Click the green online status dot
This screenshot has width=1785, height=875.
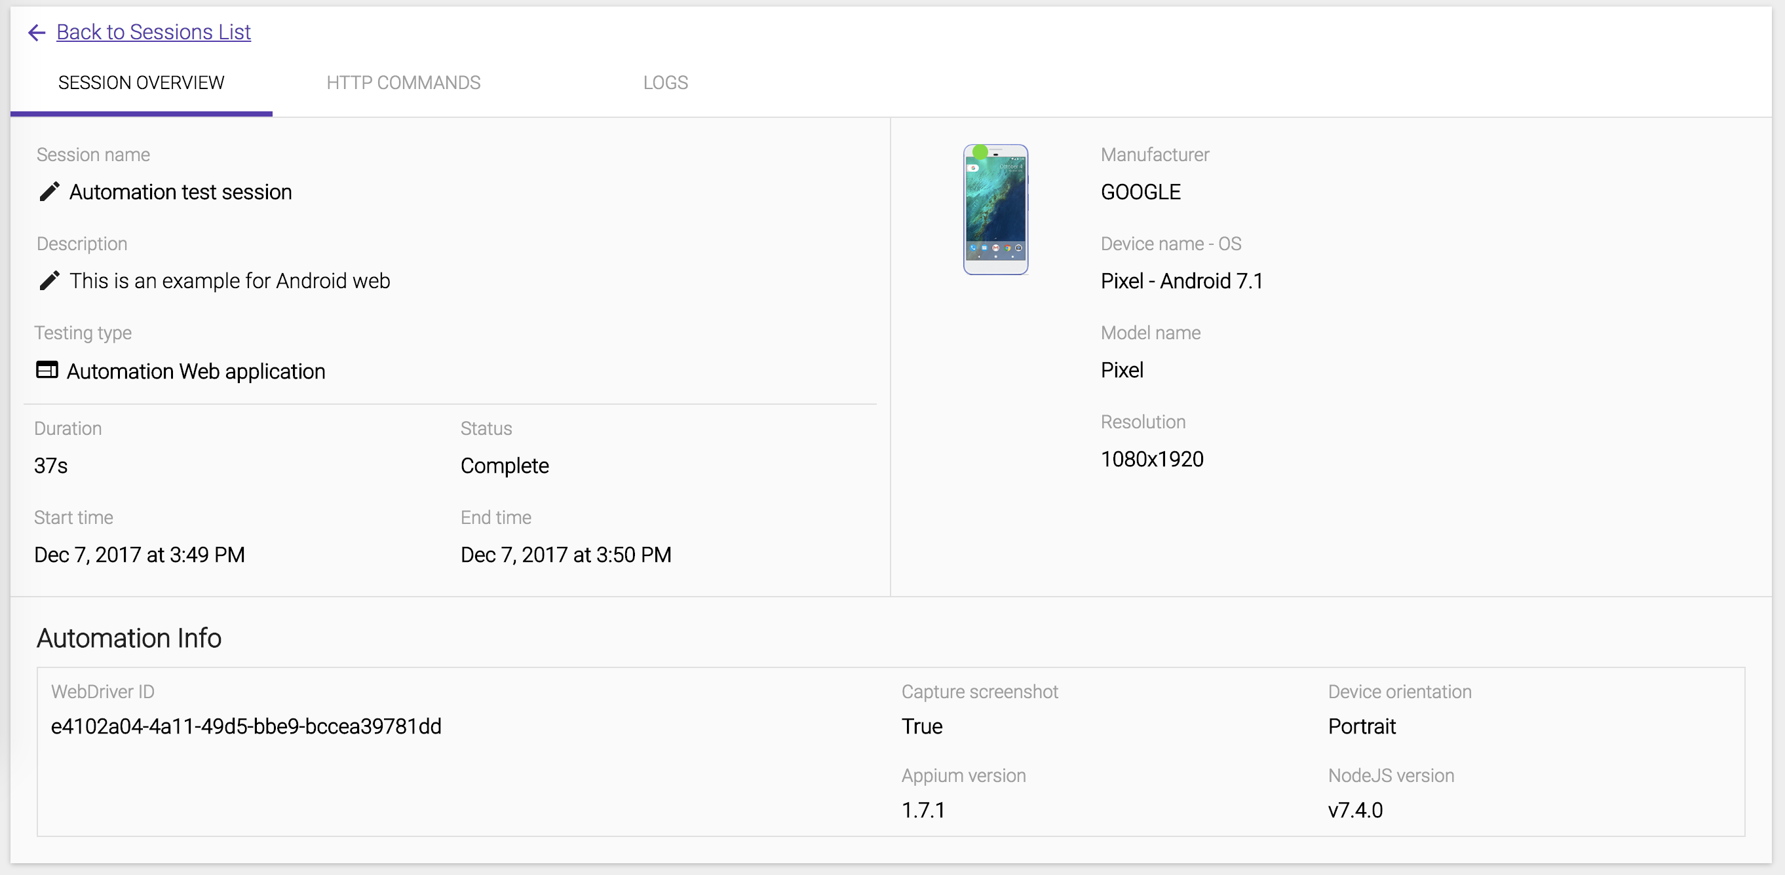[980, 152]
